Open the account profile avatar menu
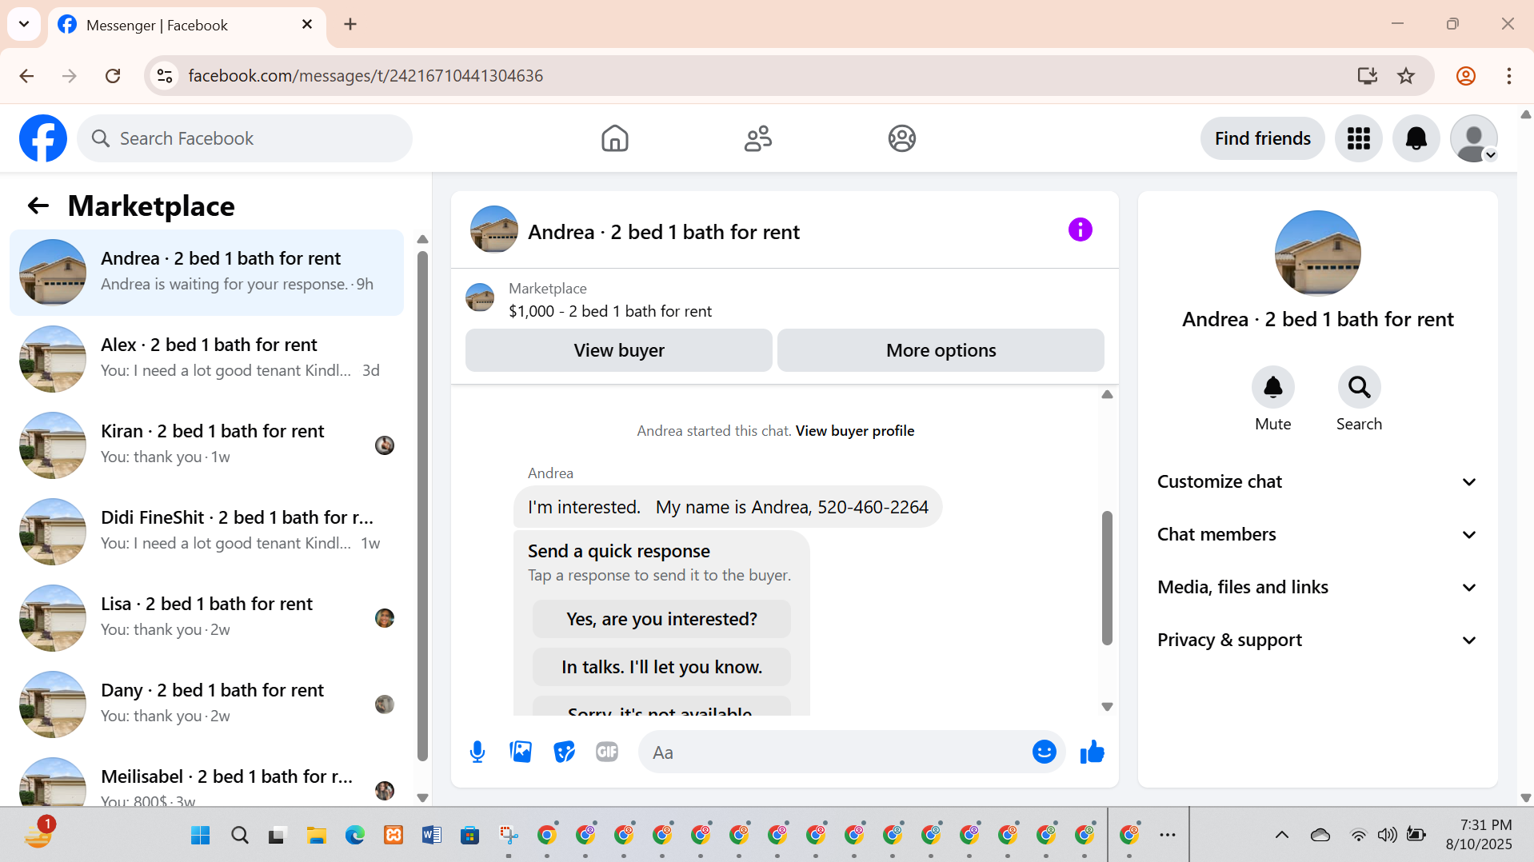 [1473, 138]
